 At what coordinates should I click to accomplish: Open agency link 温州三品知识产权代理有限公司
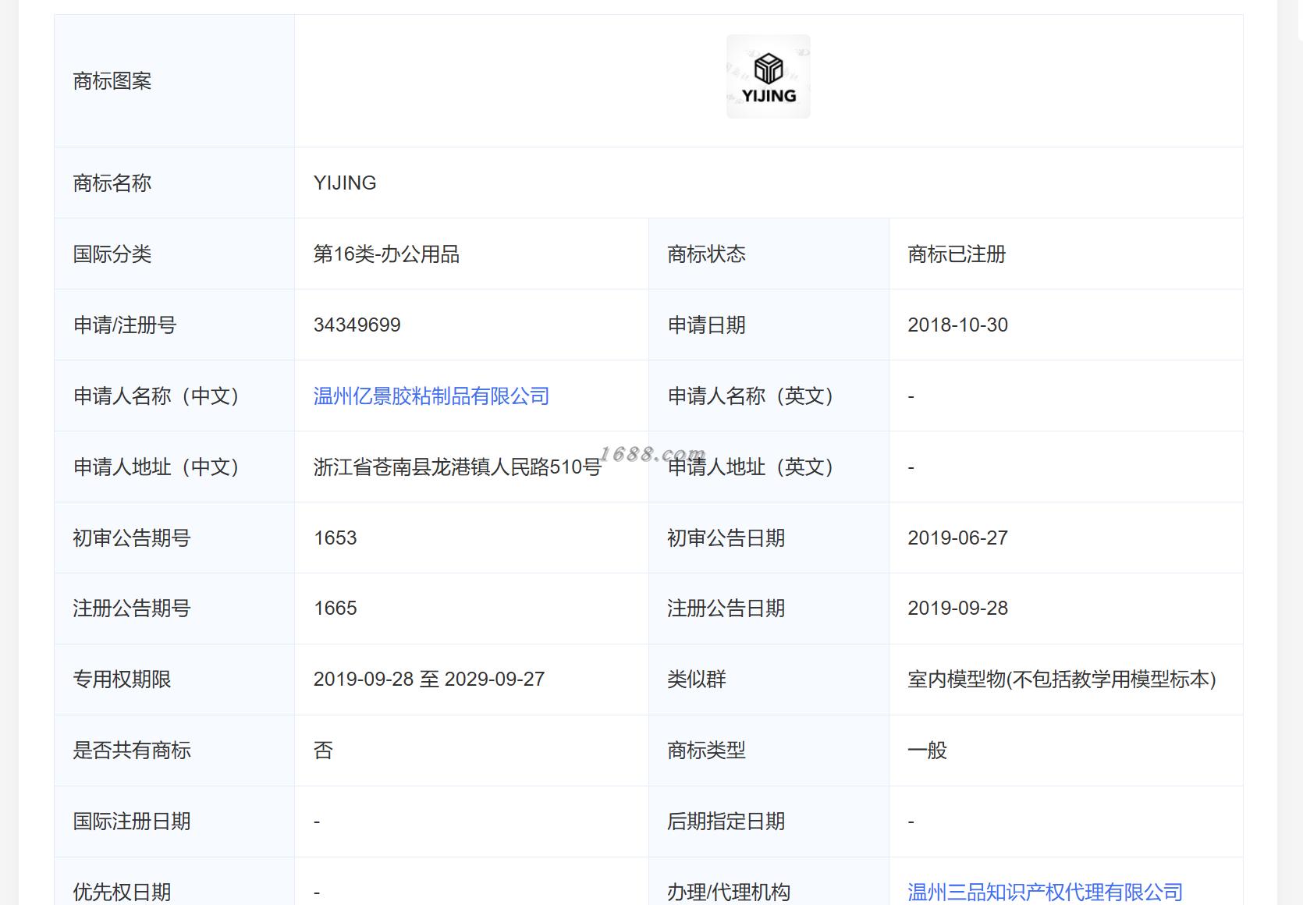coord(1045,892)
